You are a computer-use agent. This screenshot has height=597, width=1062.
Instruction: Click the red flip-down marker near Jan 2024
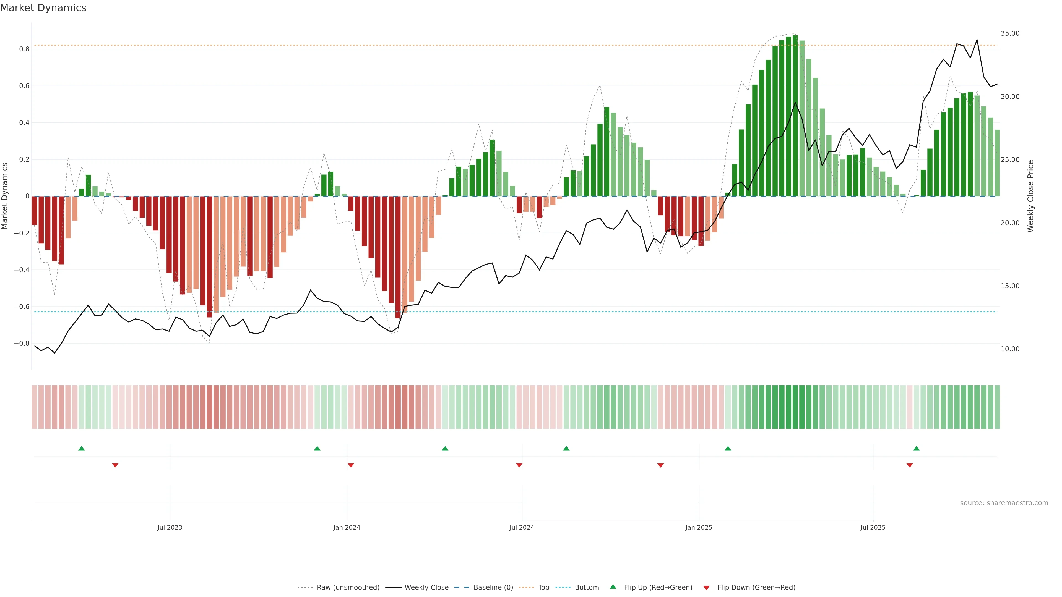pos(351,465)
